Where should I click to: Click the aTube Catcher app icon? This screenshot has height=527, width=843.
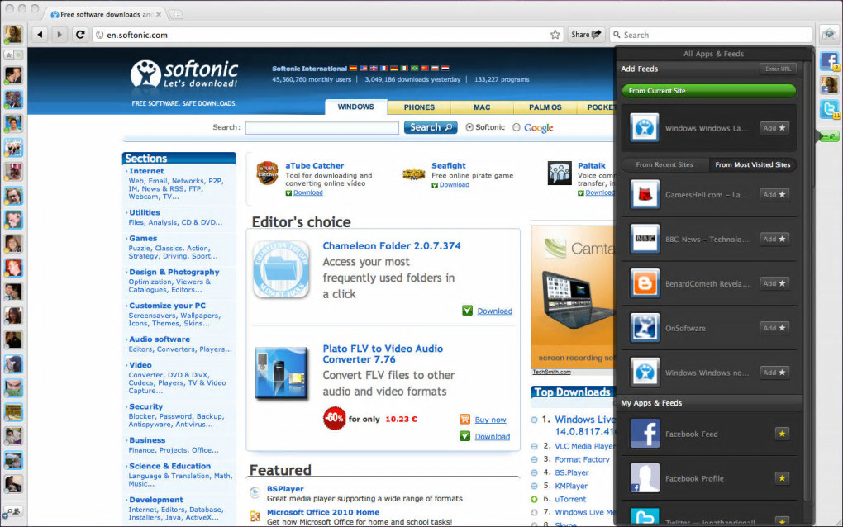[x=267, y=173]
